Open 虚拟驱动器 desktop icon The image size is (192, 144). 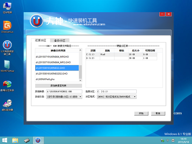(x=7, y=105)
